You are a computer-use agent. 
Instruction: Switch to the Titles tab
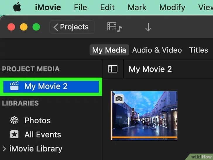pyautogui.click(x=198, y=50)
